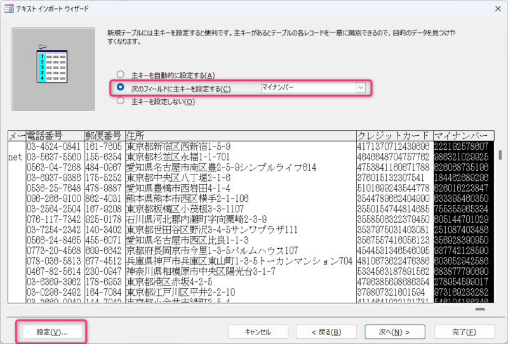Select 主キーを自動的に設定する radio button
Screen dimensions: 508x344
tap(121, 74)
